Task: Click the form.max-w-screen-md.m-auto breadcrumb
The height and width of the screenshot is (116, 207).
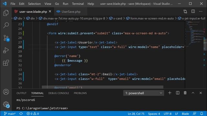Action: (150, 18)
